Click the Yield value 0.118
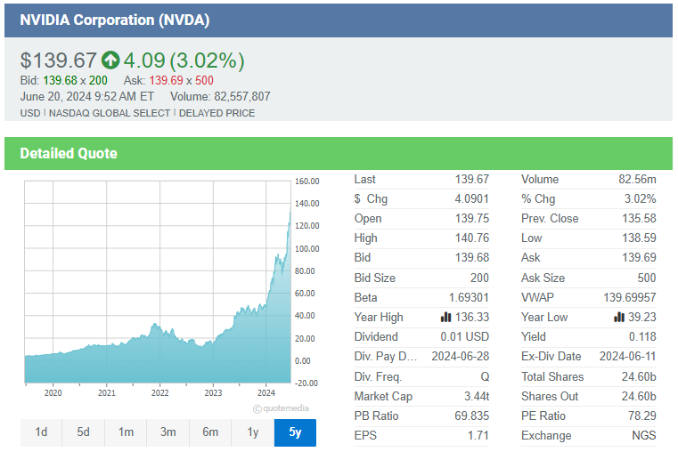 (x=642, y=337)
